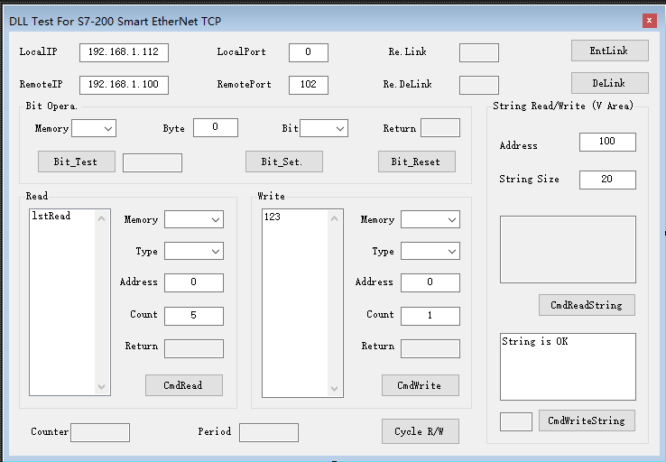Click the Read Return field
666x462 pixels.
[194, 348]
